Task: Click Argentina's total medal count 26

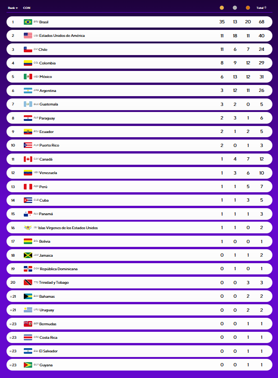Action: [x=262, y=91]
